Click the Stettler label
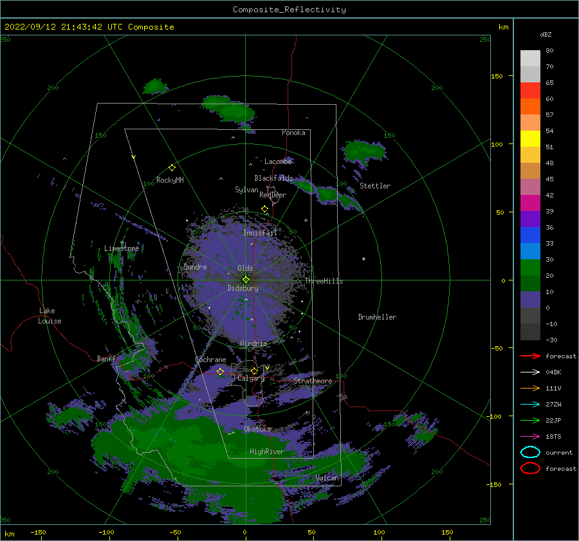 coord(375,186)
